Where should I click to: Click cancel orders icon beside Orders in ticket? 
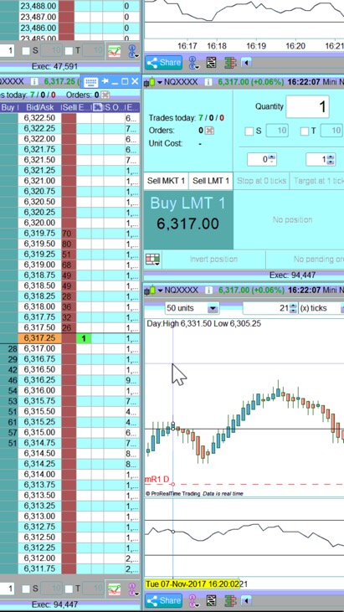click(210, 131)
